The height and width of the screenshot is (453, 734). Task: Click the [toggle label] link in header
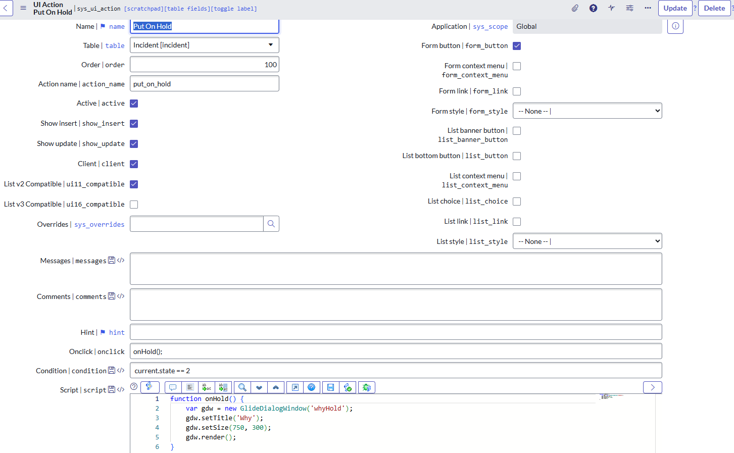pyautogui.click(x=233, y=9)
